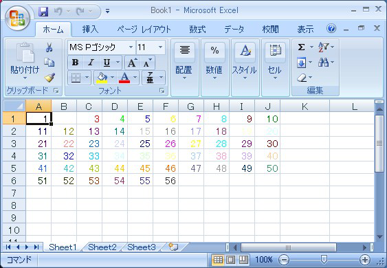Open the font size 11 dropdown
The image size is (387, 268).
[x=160, y=47]
